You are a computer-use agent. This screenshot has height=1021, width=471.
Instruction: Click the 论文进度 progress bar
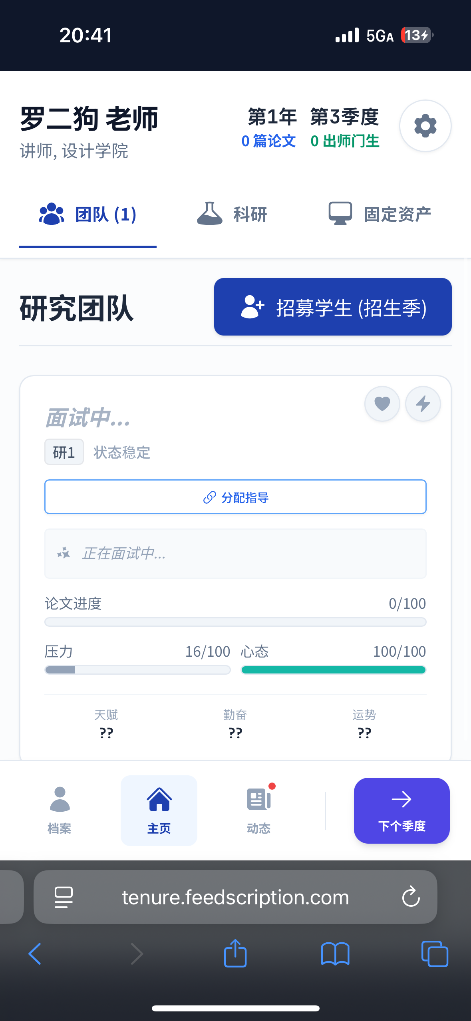point(235,622)
